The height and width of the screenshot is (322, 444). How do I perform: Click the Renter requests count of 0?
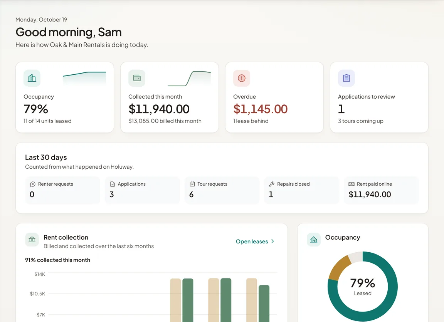pyautogui.click(x=32, y=195)
